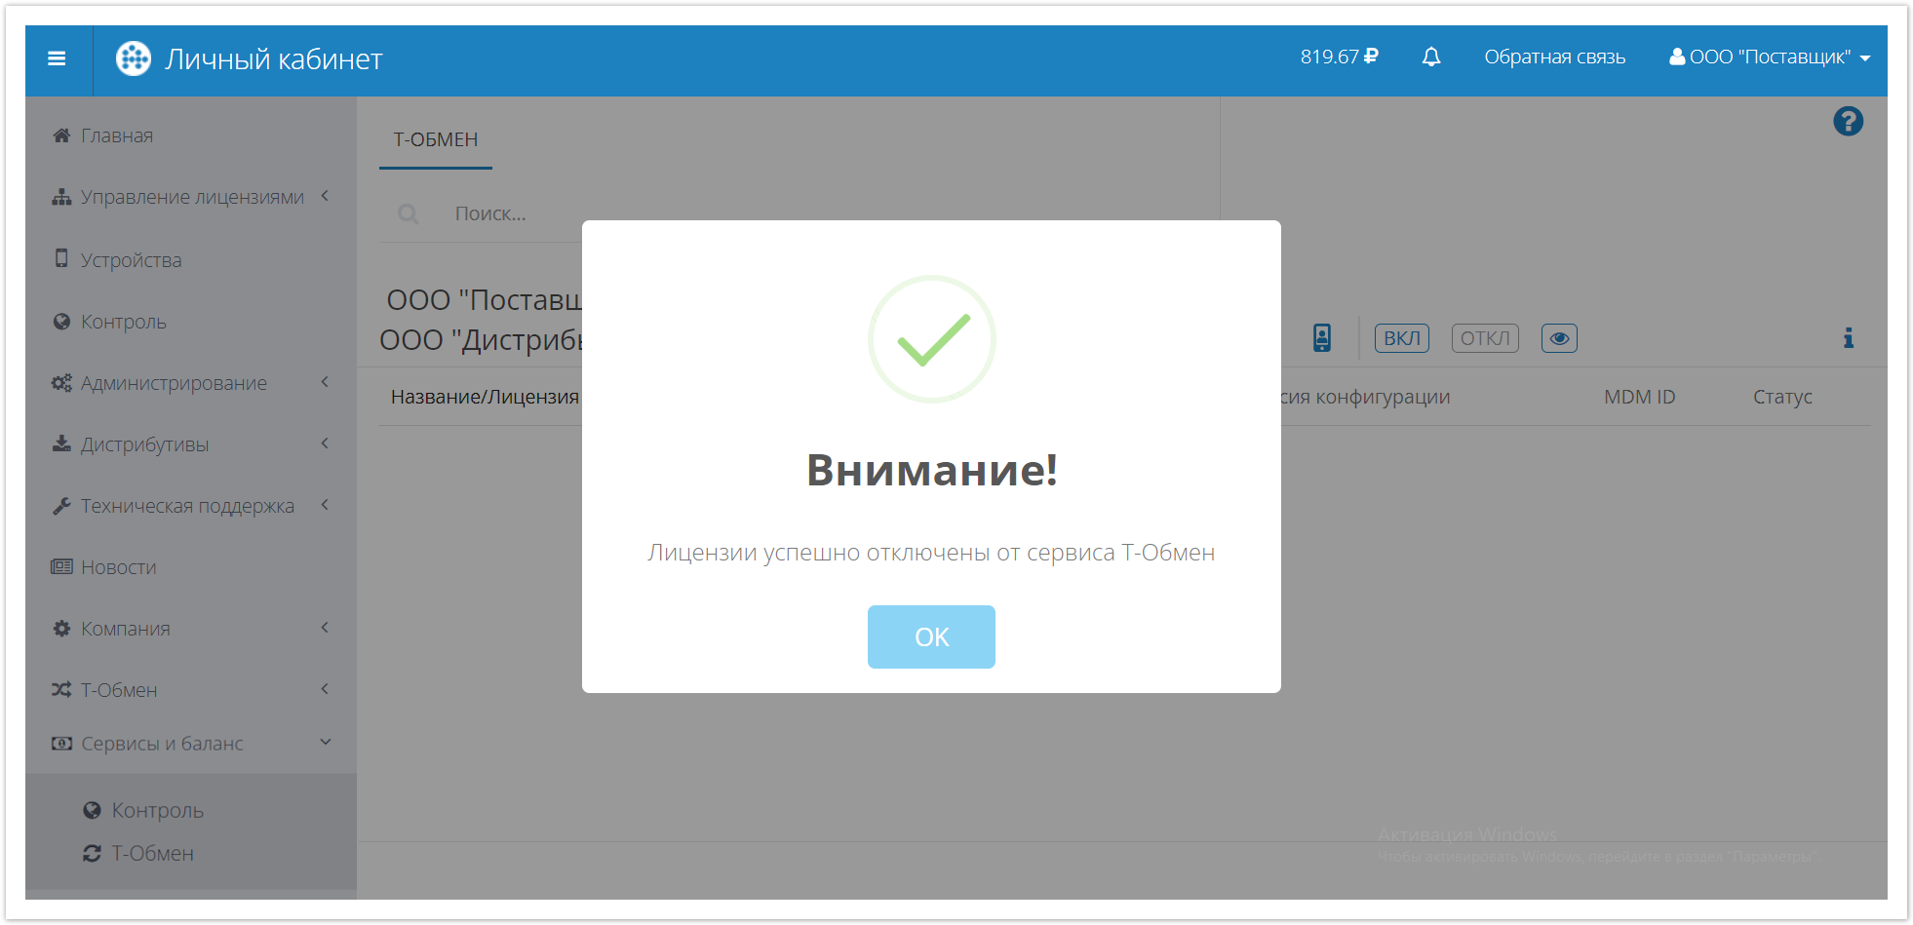Click the Поиск search field
Screen dimensions: 1913x925
pos(507,214)
